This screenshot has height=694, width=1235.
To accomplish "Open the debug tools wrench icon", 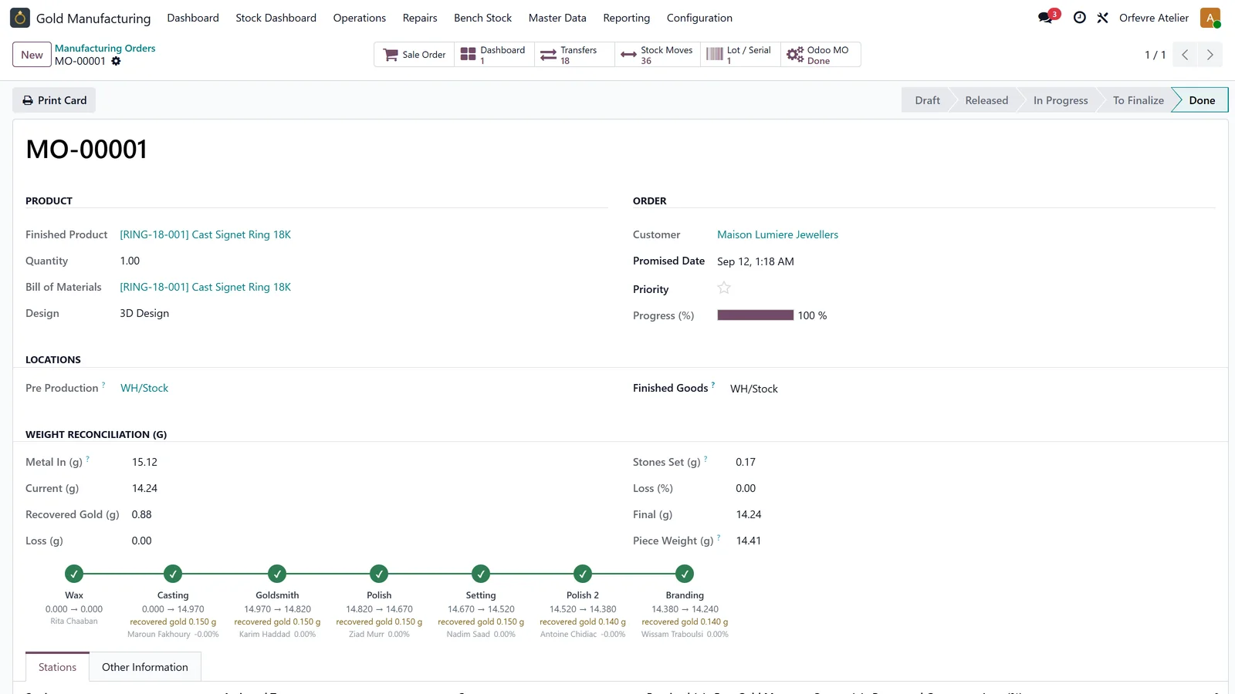I will [x=1102, y=18].
